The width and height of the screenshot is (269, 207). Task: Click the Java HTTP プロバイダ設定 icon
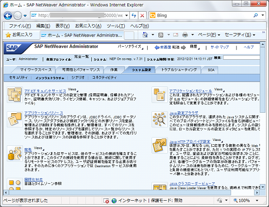click(x=160, y=145)
